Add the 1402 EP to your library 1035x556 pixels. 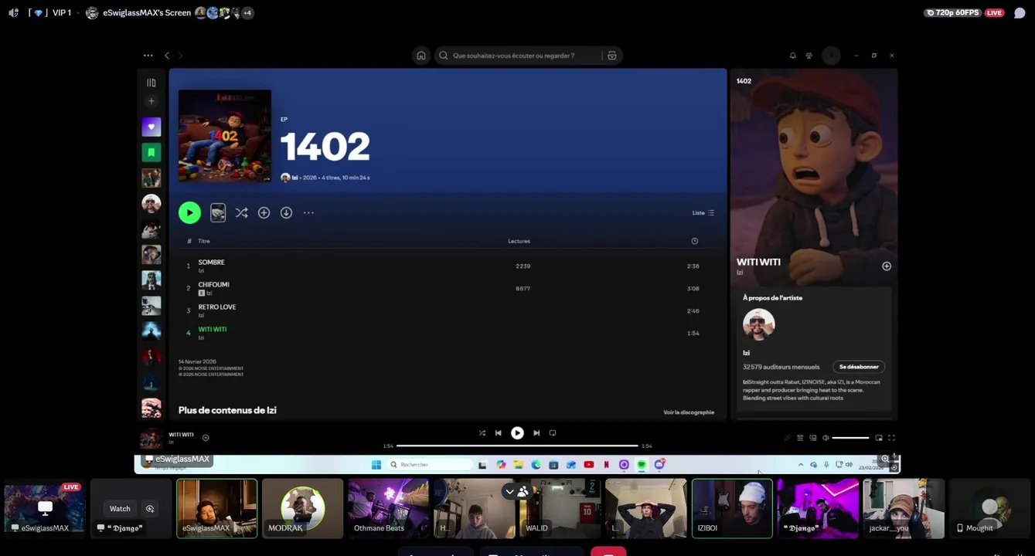(x=264, y=212)
